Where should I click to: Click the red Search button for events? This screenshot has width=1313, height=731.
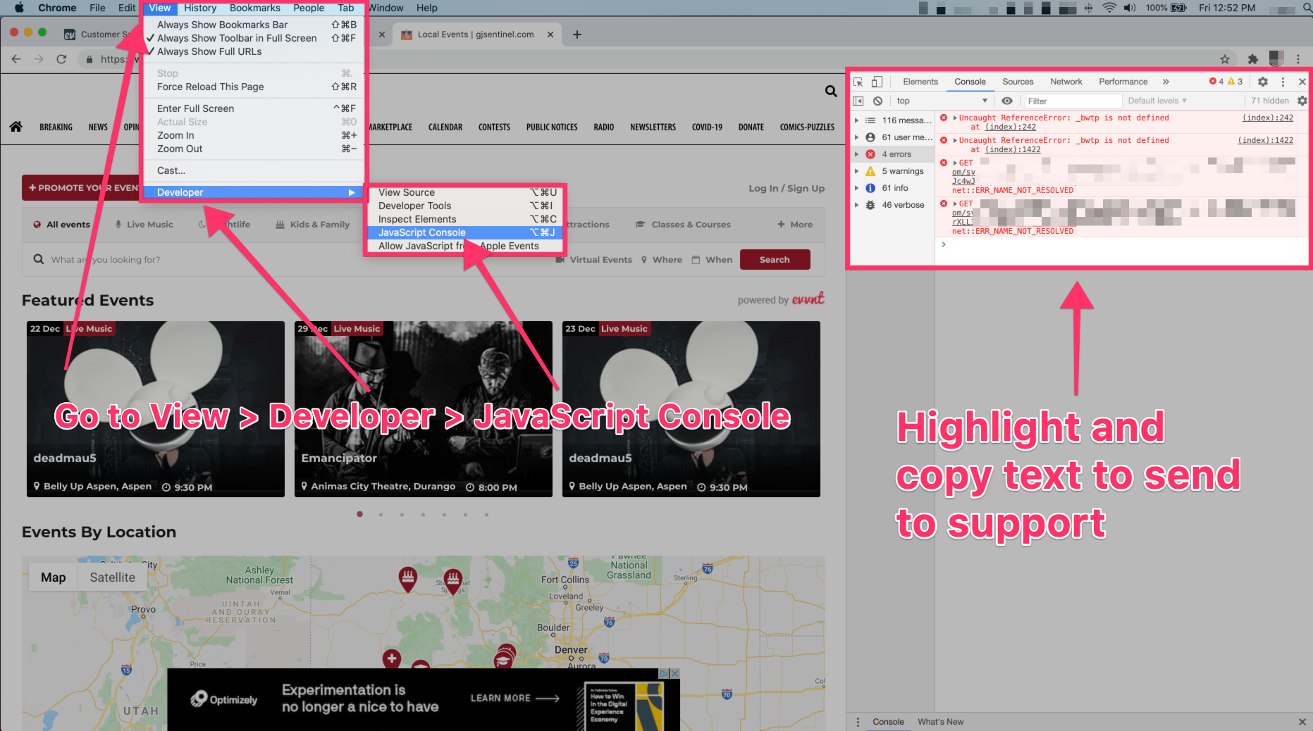[x=775, y=260]
